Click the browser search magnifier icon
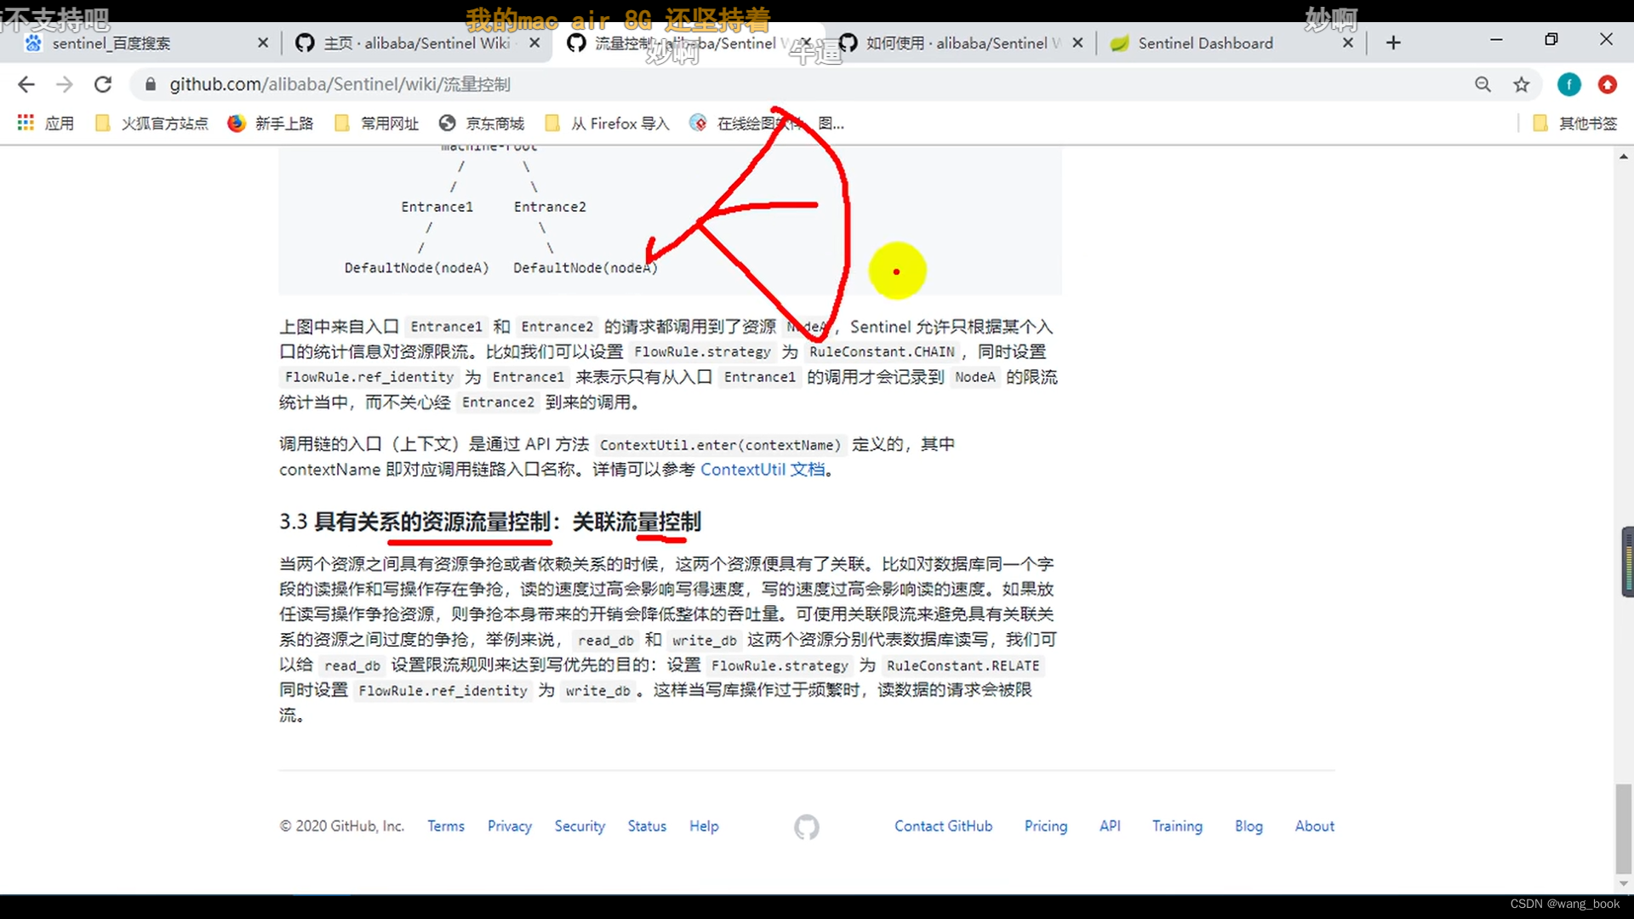The width and height of the screenshot is (1634, 919). (1483, 84)
